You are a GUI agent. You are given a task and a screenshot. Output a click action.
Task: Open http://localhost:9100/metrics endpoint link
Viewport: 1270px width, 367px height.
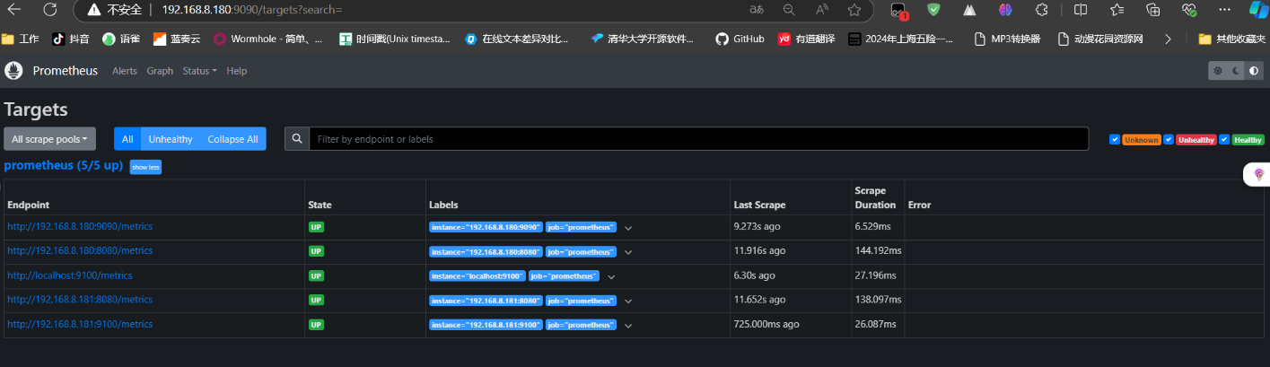[70, 275]
